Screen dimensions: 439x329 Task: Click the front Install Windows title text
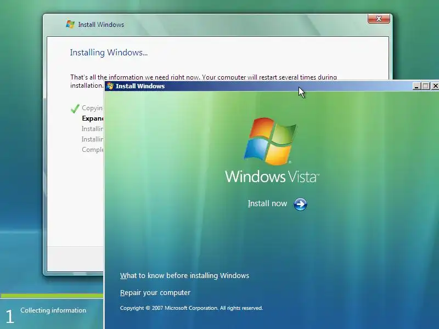click(x=140, y=86)
